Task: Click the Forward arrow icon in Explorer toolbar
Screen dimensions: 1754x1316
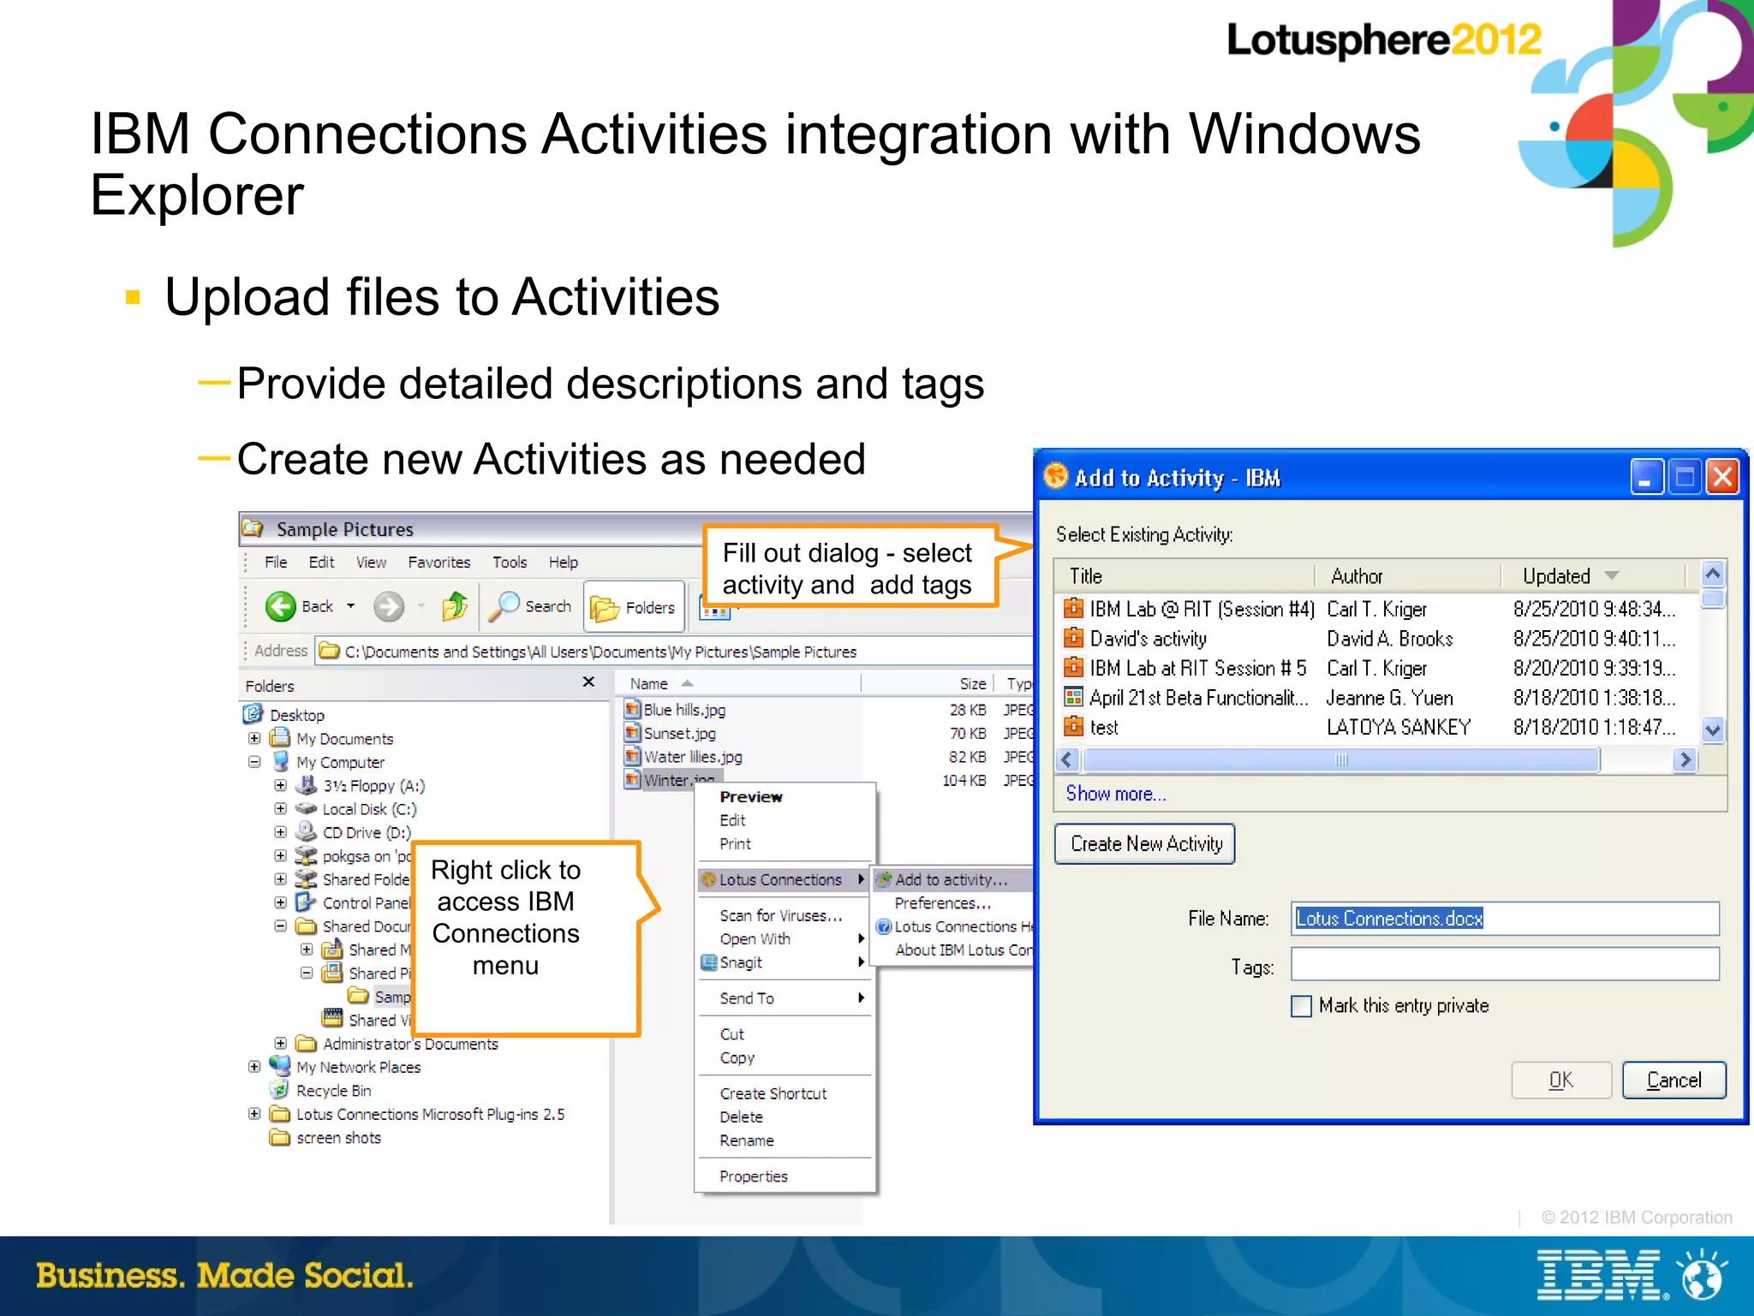Action: (x=389, y=607)
